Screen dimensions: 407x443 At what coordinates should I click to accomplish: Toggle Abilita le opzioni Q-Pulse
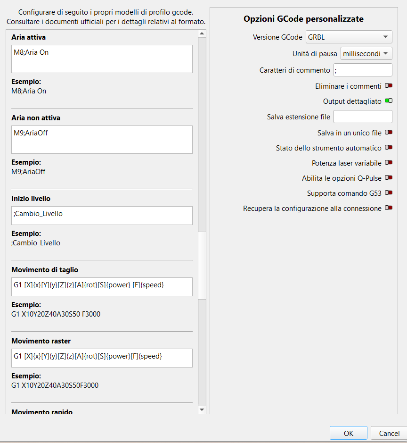(388, 178)
